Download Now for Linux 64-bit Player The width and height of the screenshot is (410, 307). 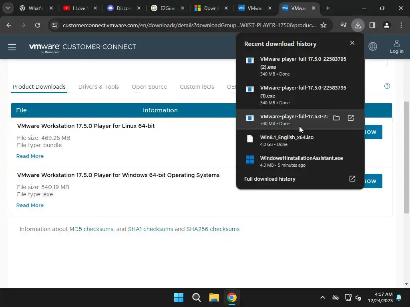point(373,132)
